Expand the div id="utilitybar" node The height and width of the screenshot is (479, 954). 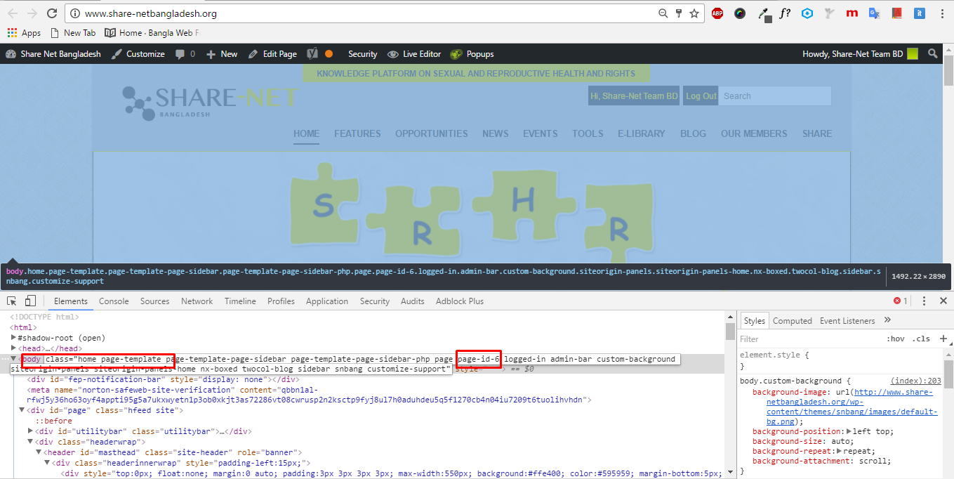(30, 431)
